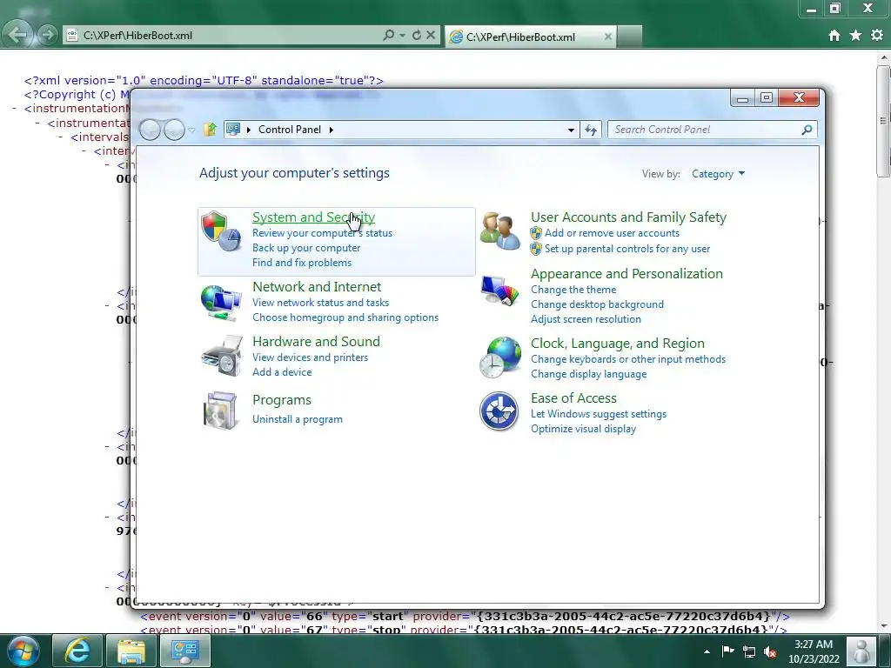The image size is (891, 668).
Task: Click Internet Explorer taskbar icon
Action: click(77, 651)
